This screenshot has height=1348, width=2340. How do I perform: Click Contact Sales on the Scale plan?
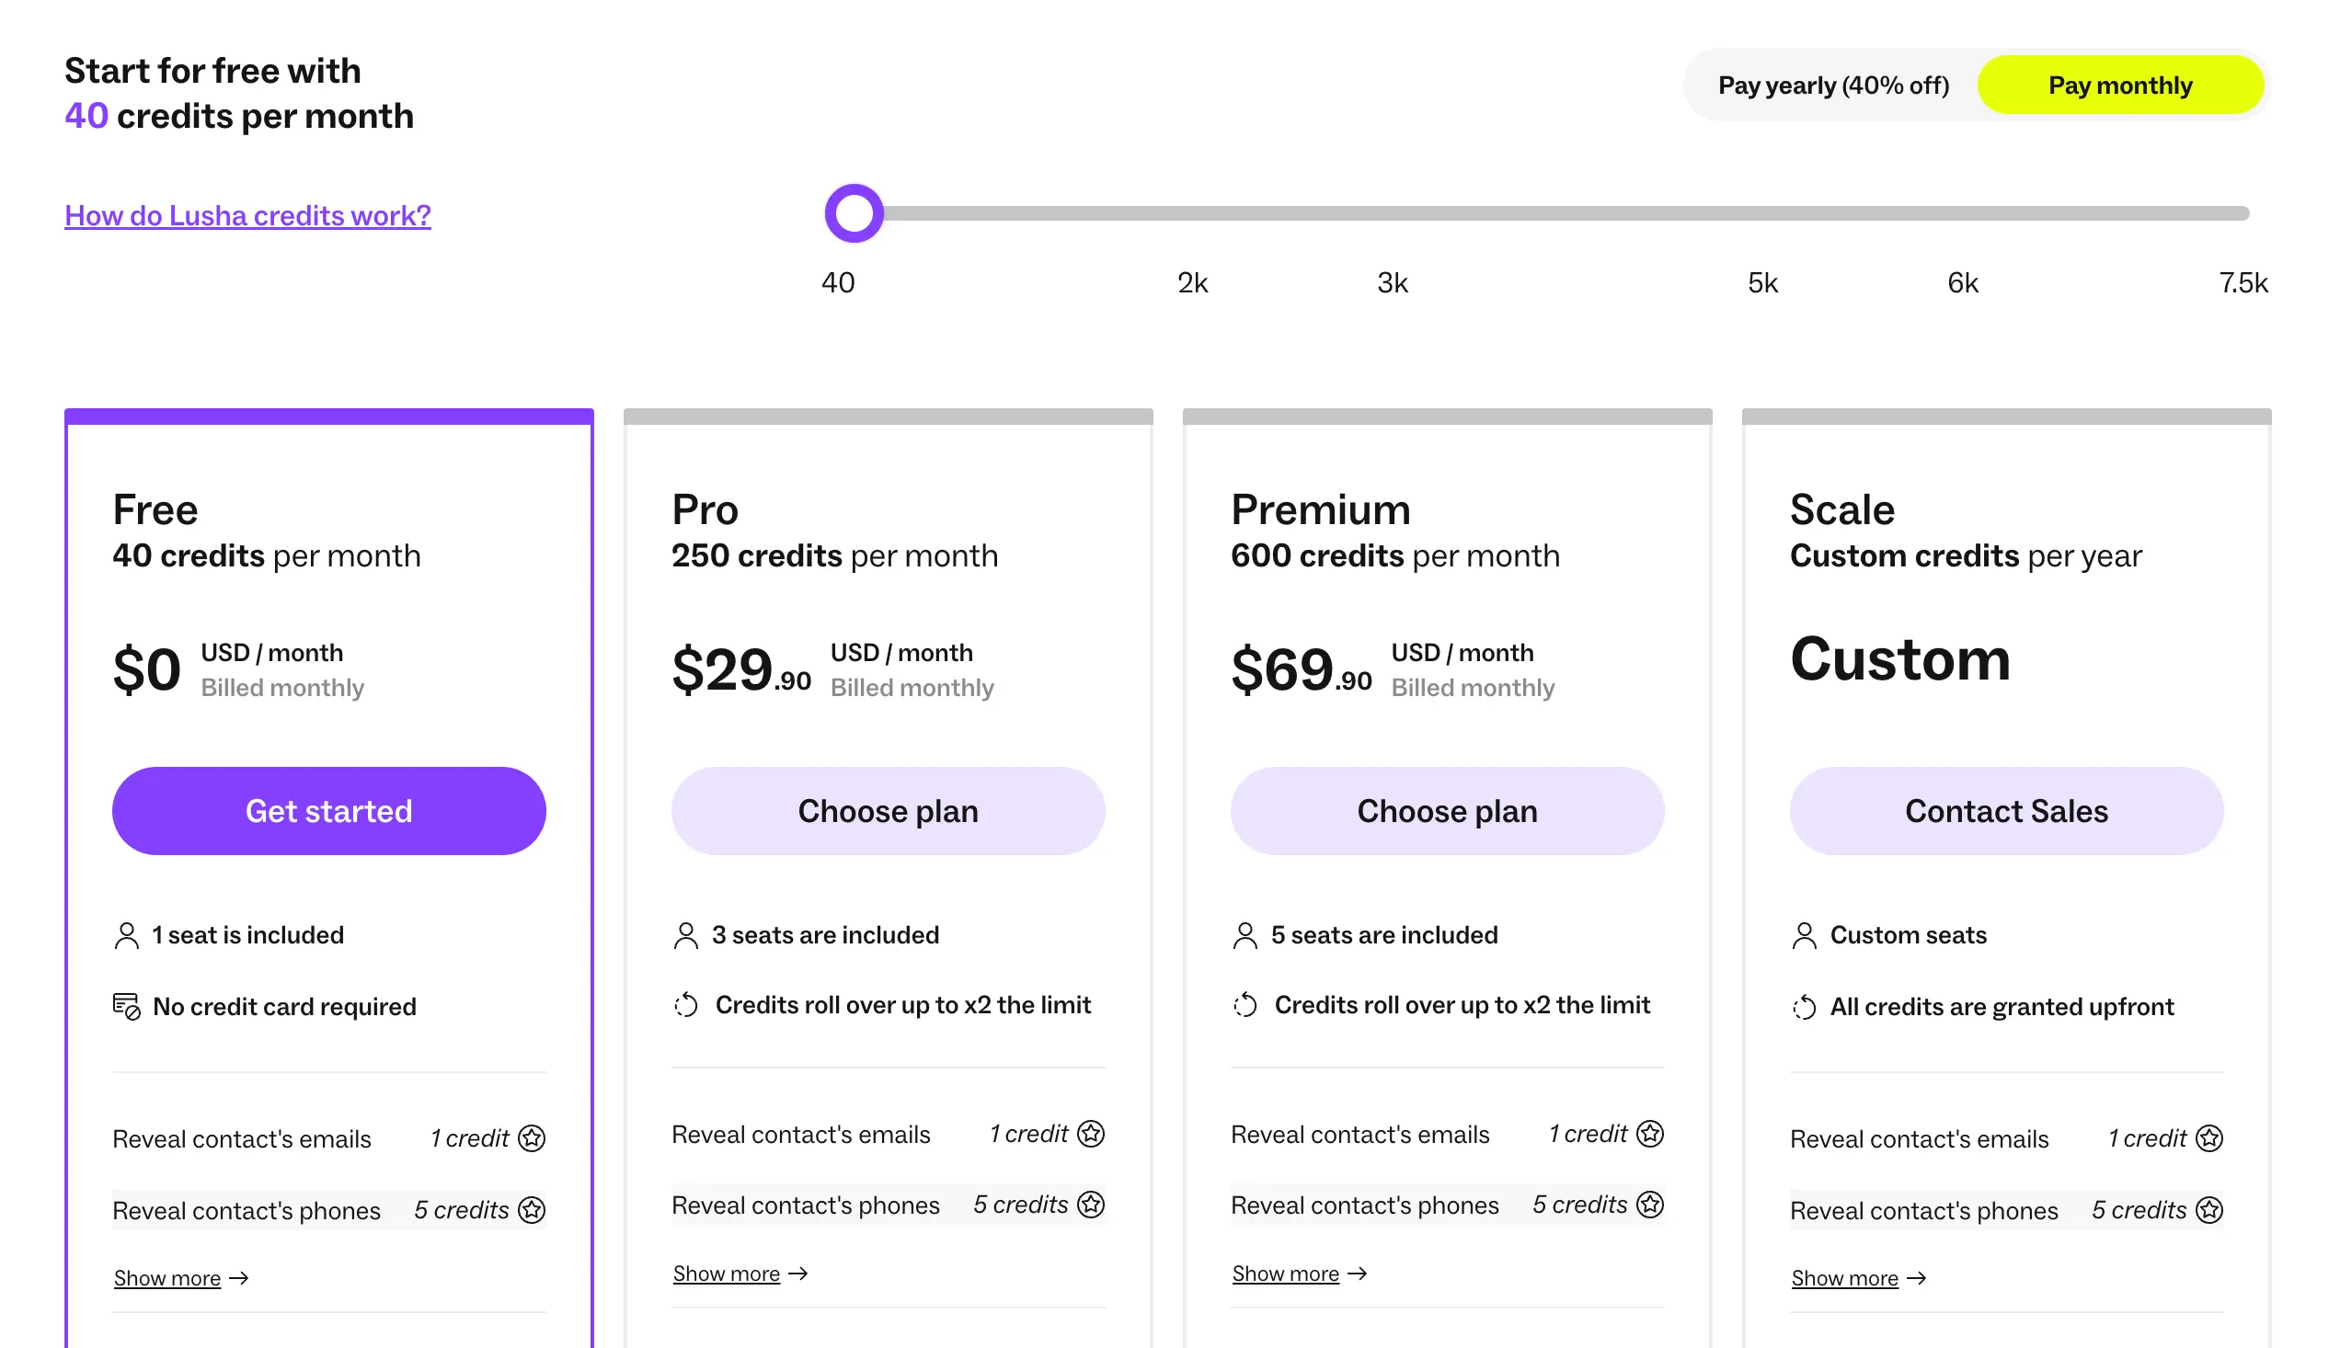click(x=2006, y=811)
